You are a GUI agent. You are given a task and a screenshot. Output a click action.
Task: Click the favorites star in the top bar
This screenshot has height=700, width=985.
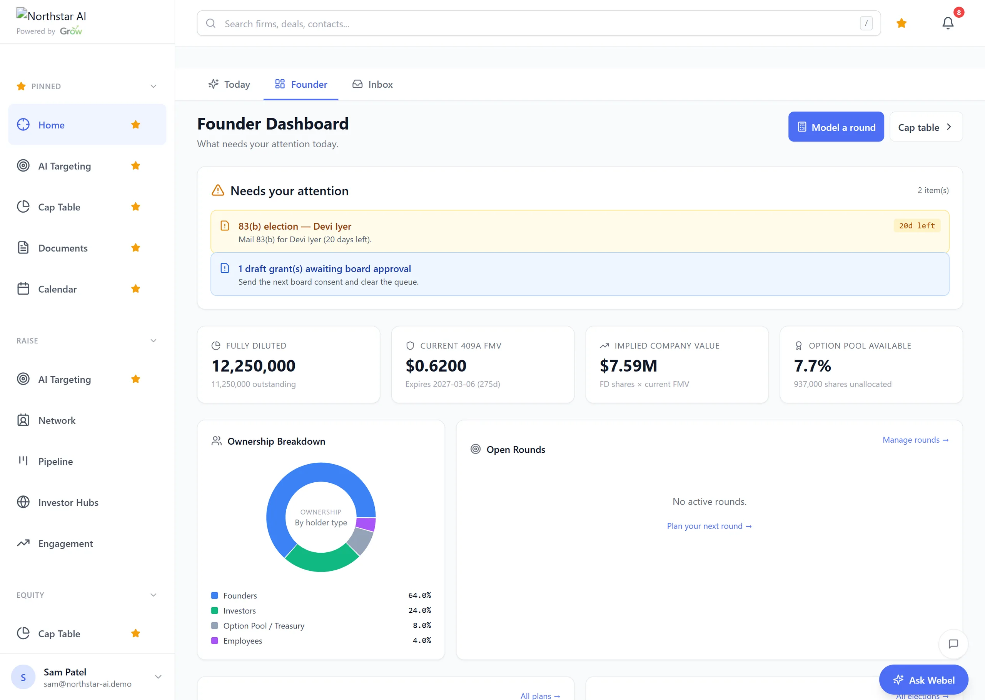(902, 23)
